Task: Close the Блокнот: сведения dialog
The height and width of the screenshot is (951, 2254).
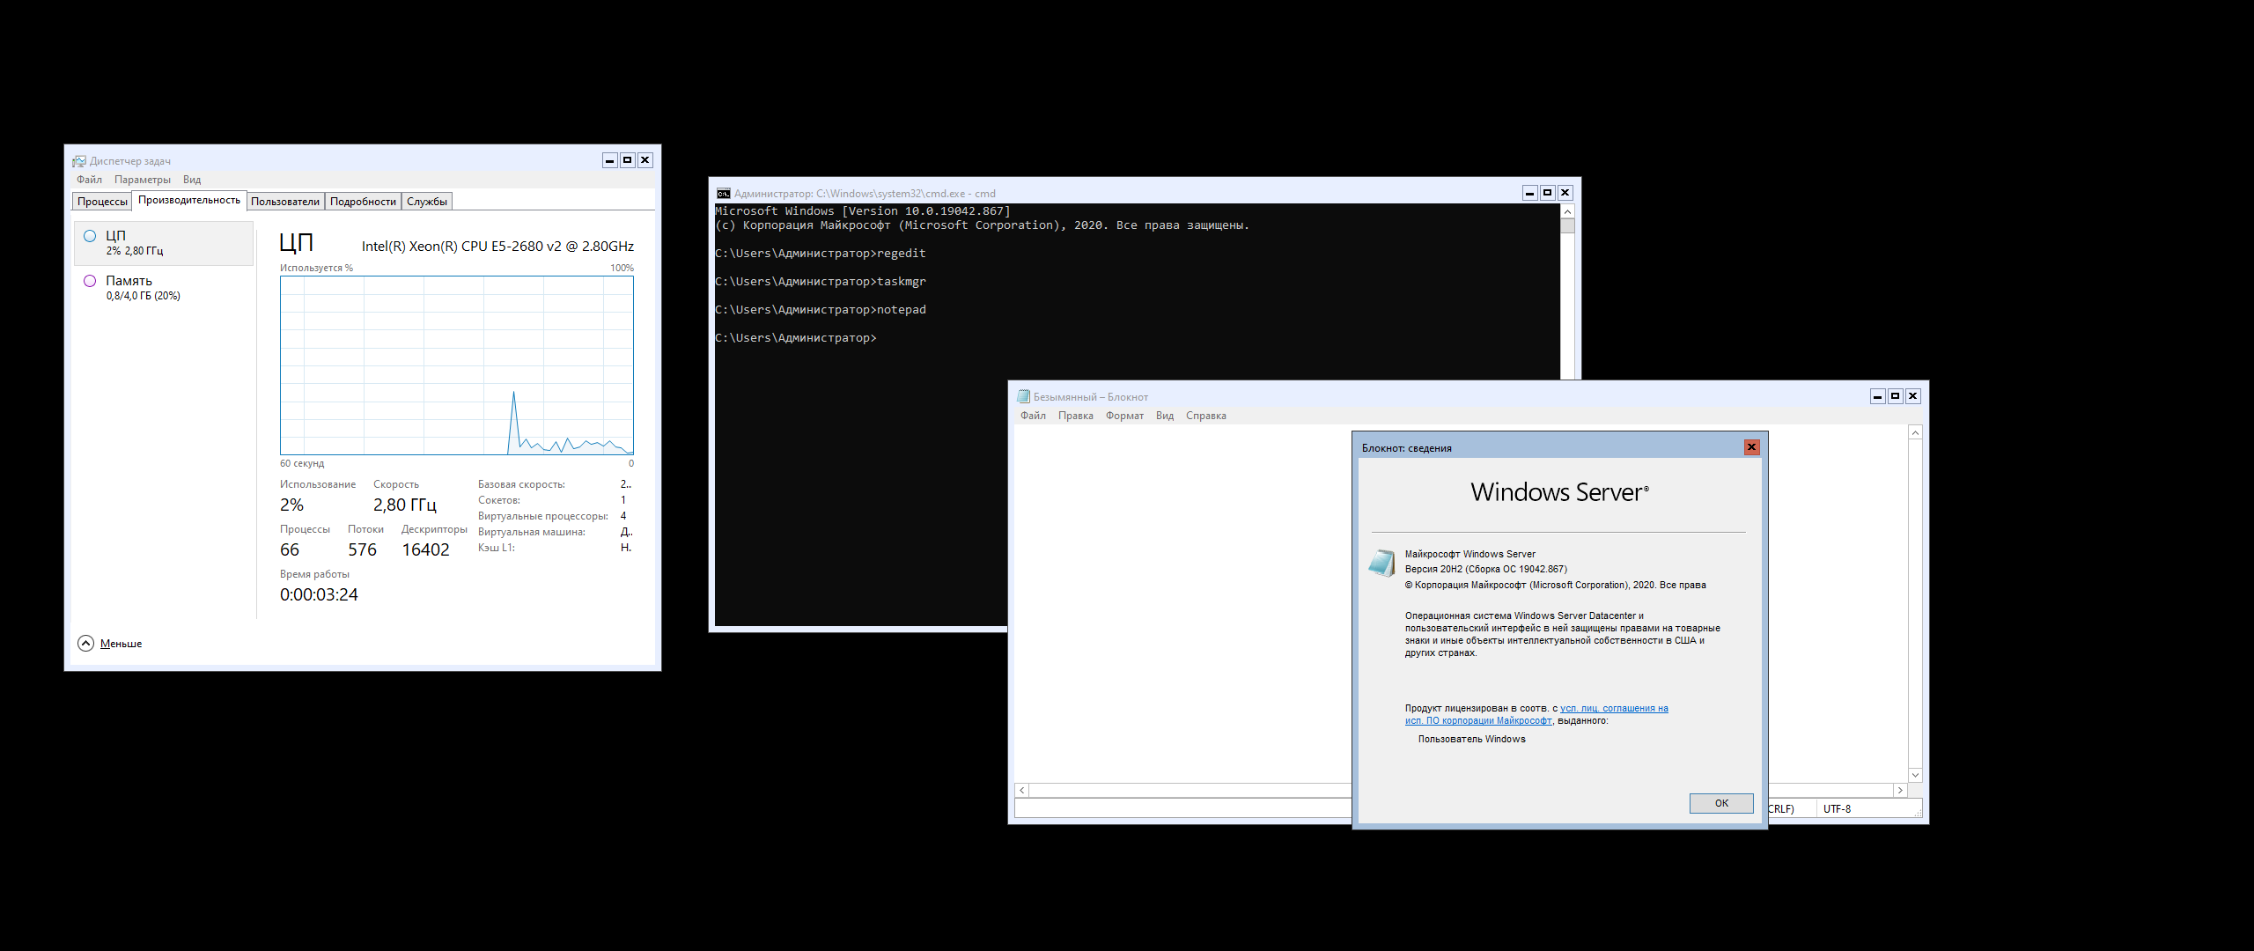Action: (x=1751, y=447)
